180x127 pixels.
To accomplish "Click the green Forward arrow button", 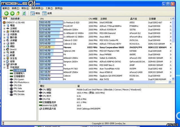I will [x=12, y=14].
